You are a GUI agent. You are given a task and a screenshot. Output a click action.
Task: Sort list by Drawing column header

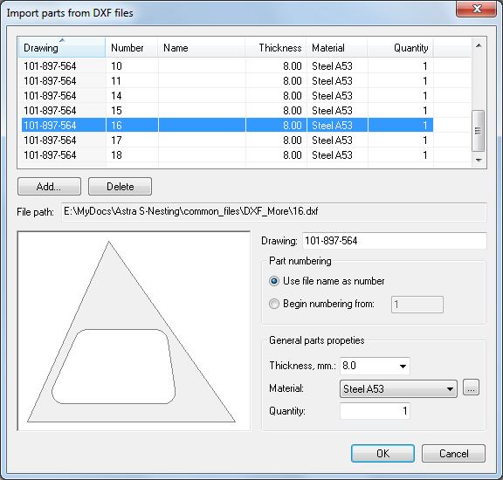[x=62, y=48]
